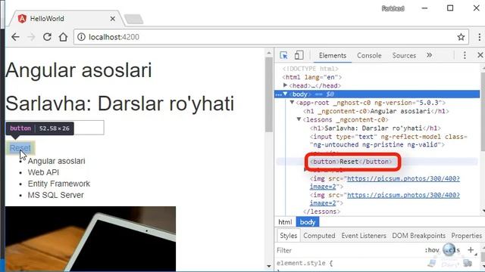Image resolution: width=485 pixels, height=272 pixels.
Task: Click the Entity Framework list item
Action: coord(59,184)
